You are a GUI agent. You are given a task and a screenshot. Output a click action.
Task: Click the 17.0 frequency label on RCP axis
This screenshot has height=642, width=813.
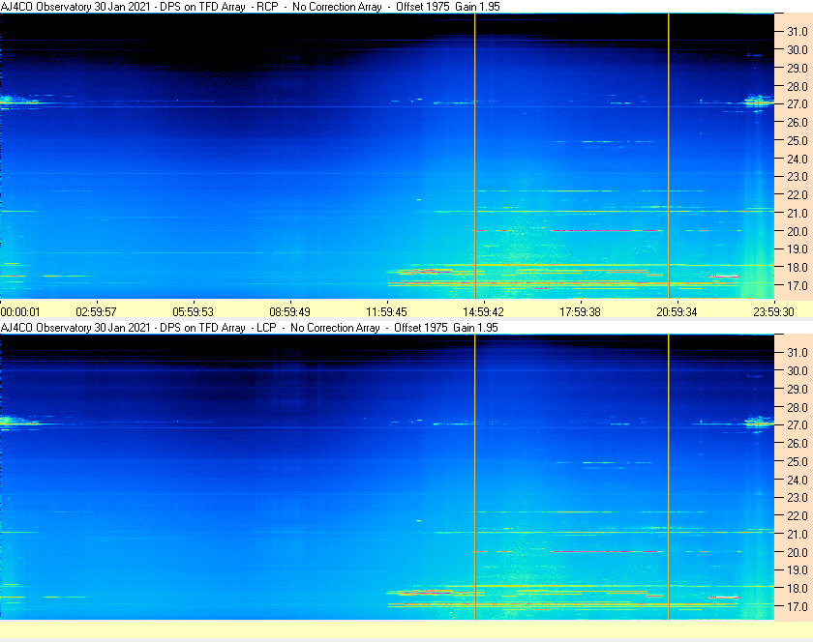pos(798,285)
